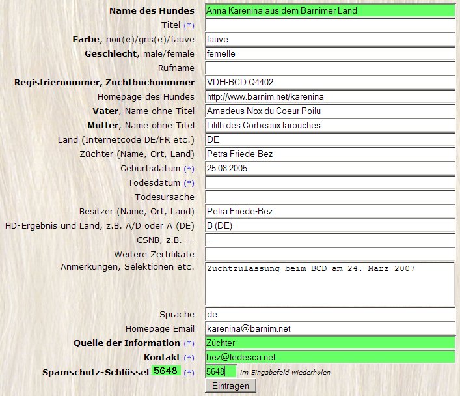Focus the Mutter name field

[x=329, y=126]
